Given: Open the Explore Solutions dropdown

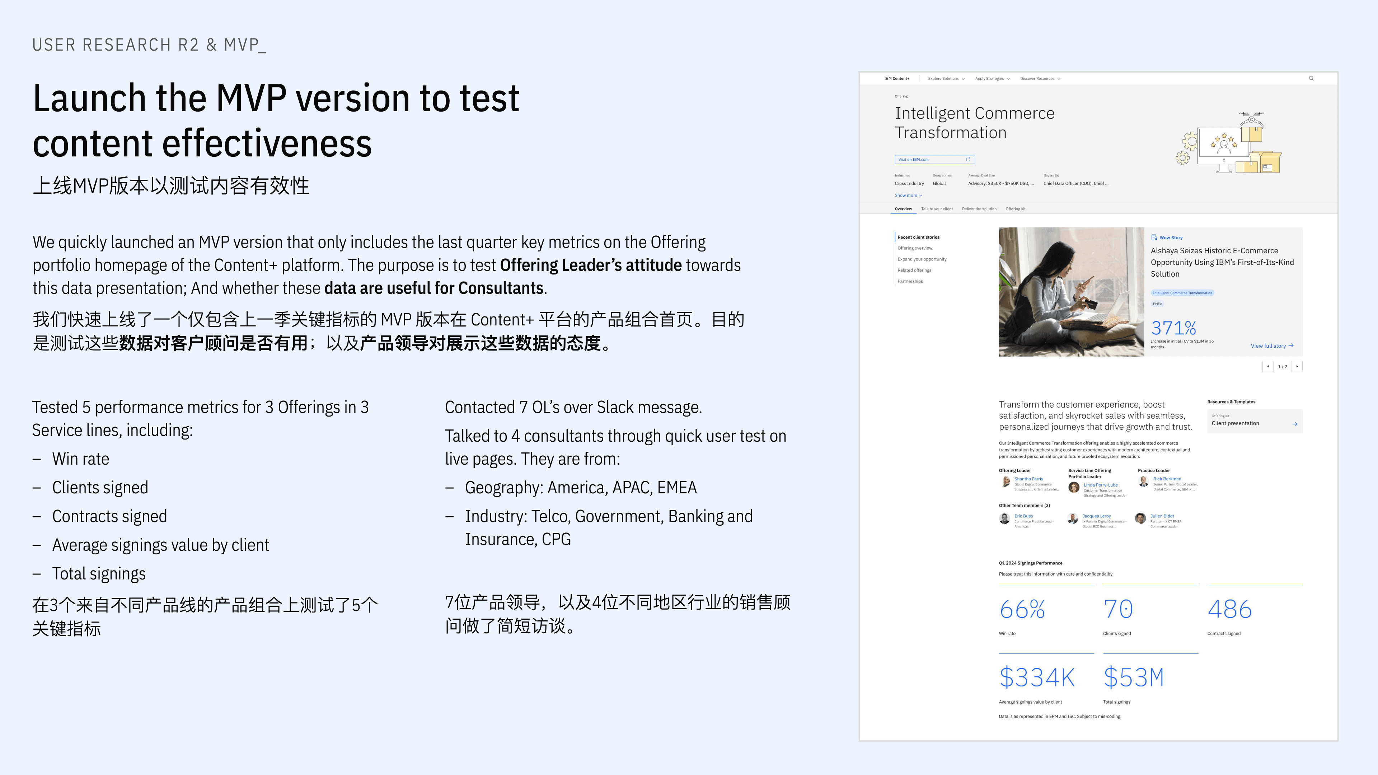Looking at the screenshot, I should pyautogui.click(x=946, y=79).
